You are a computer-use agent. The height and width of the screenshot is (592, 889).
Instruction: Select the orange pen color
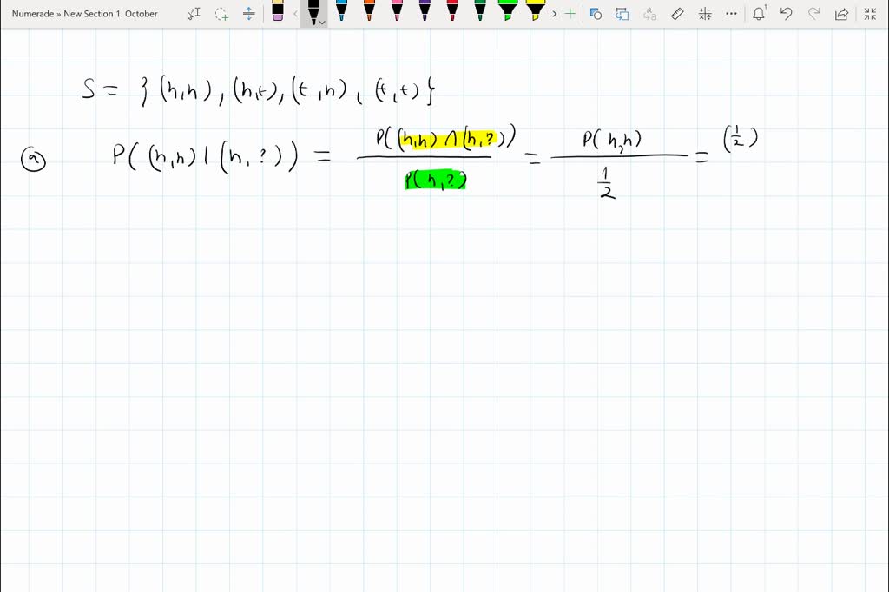point(369,13)
